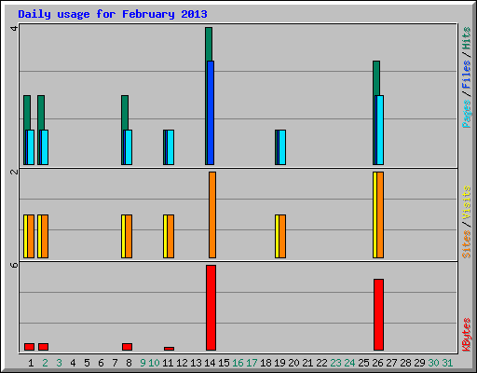The width and height of the screenshot is (477, 373).
Task: Click the day label '28' on the x-axis
Action: coord(405,363)
